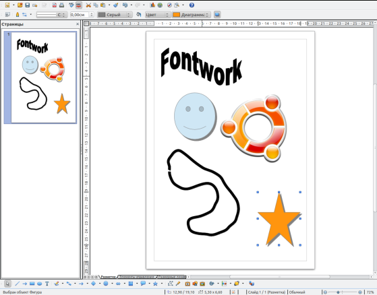Screen dimensions: 377x295
Task: Click the Area fill bucket icon
Action: 138,15
